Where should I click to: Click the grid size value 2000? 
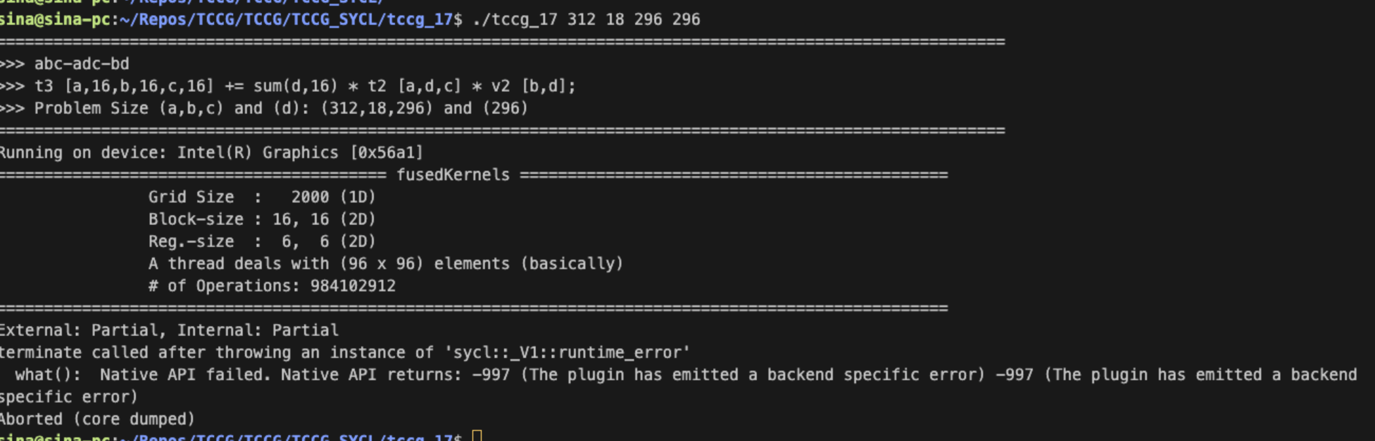pos(309,197)
